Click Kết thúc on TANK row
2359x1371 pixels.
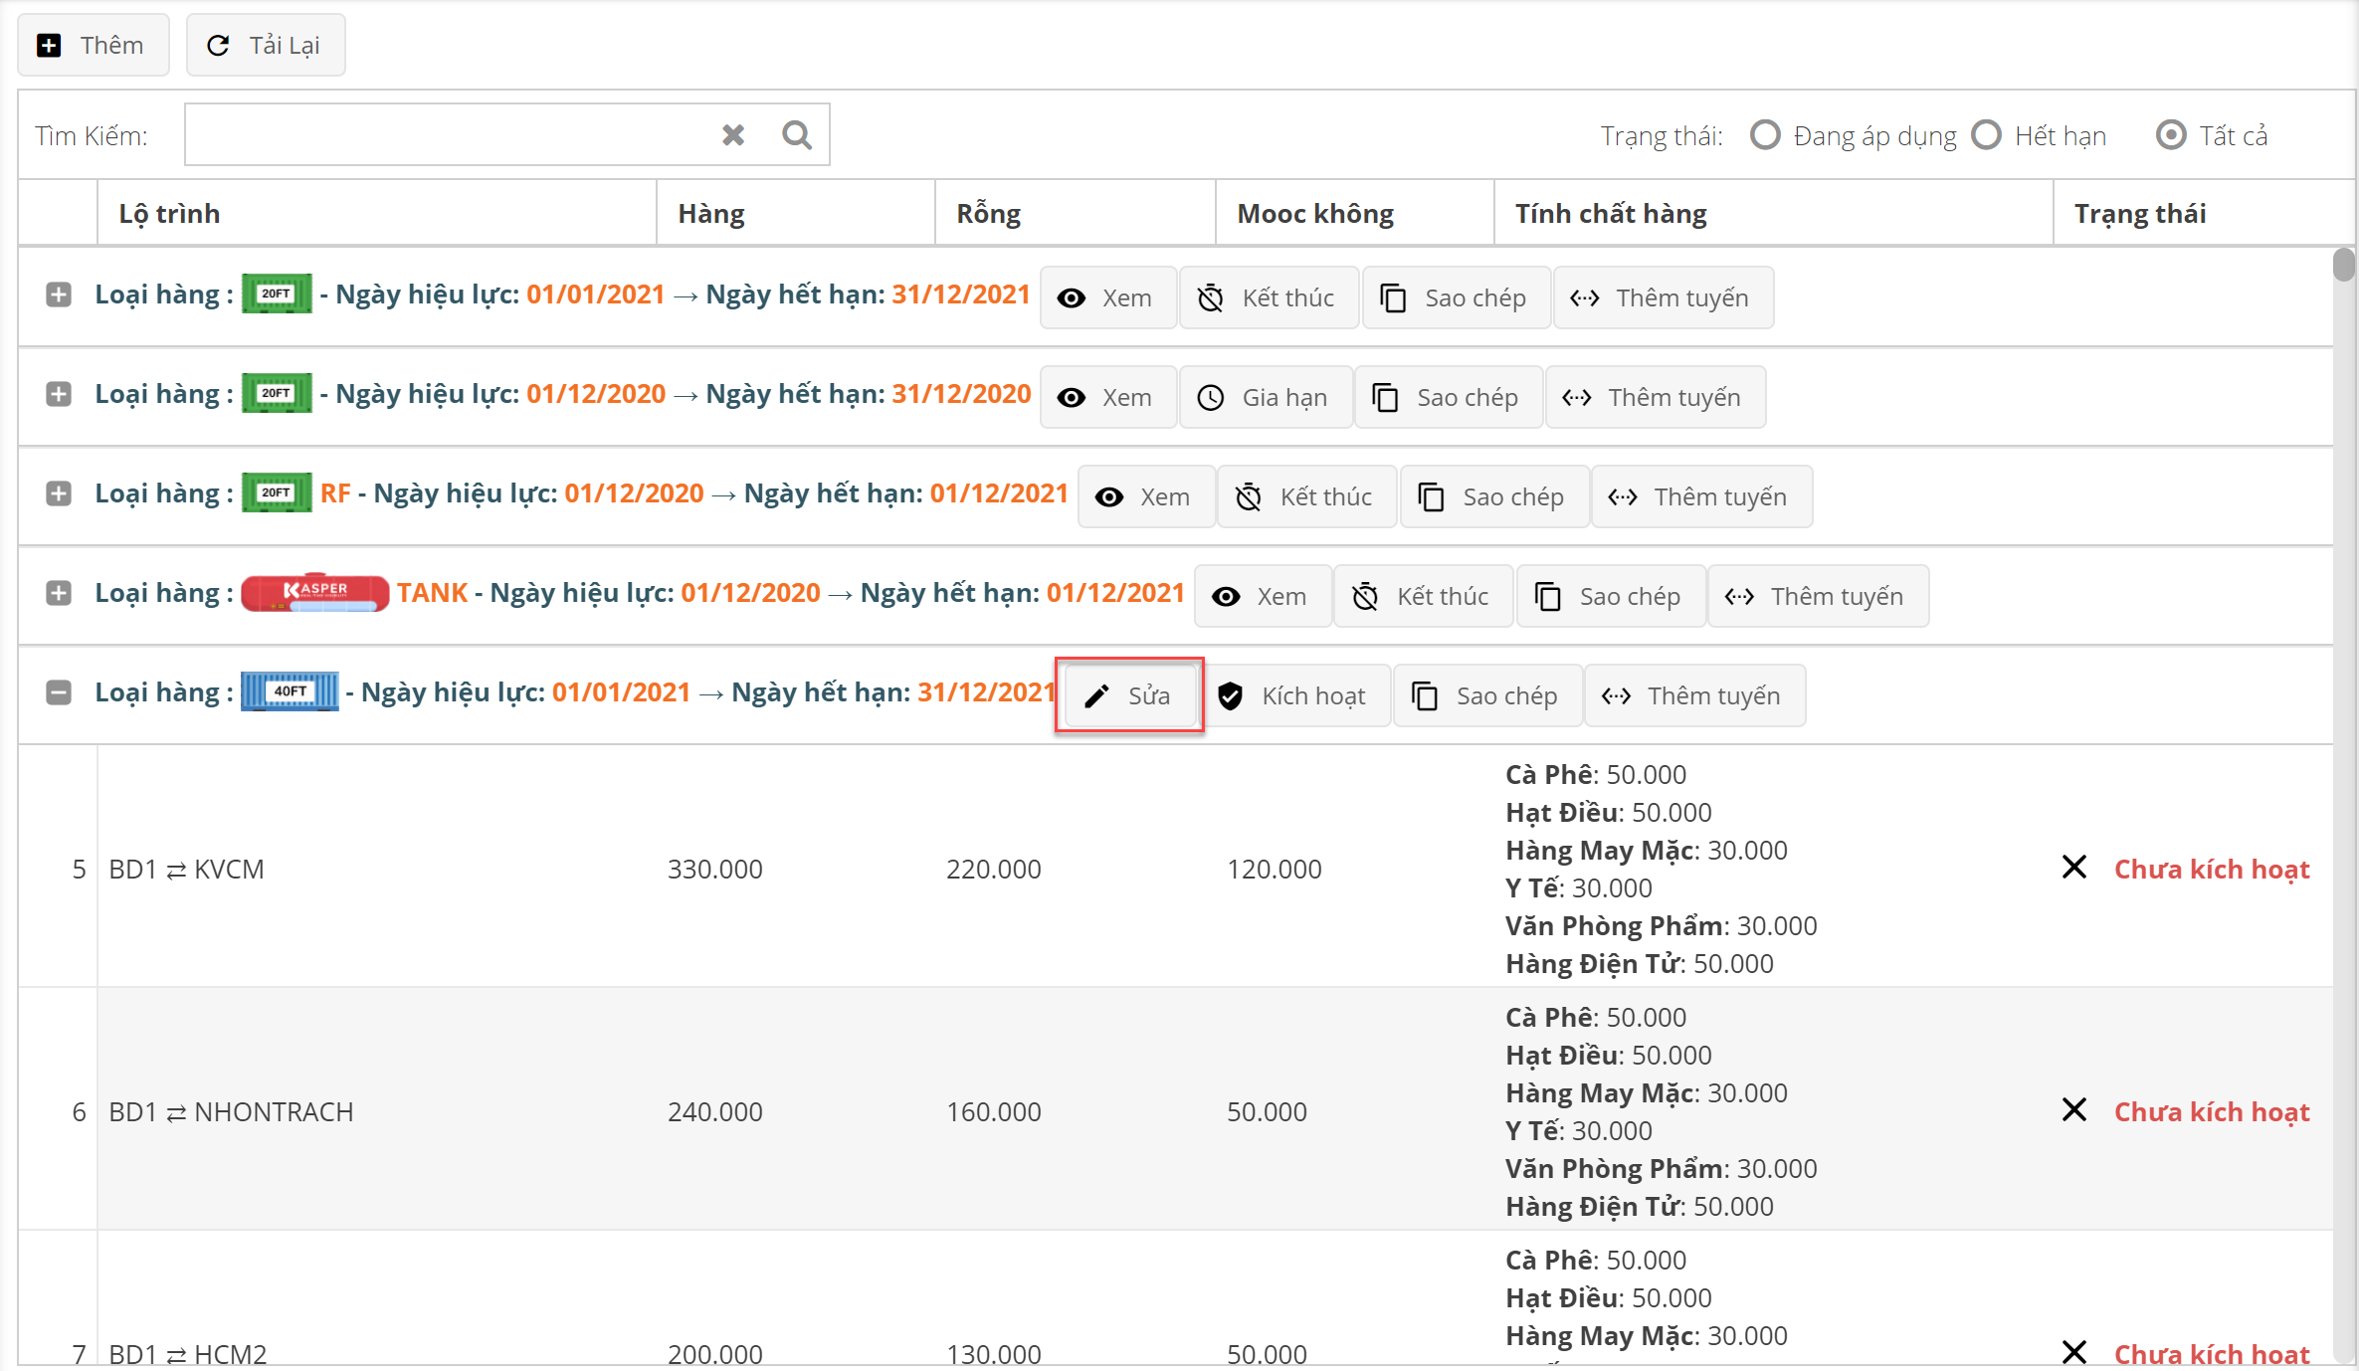tap(1422, 596)
